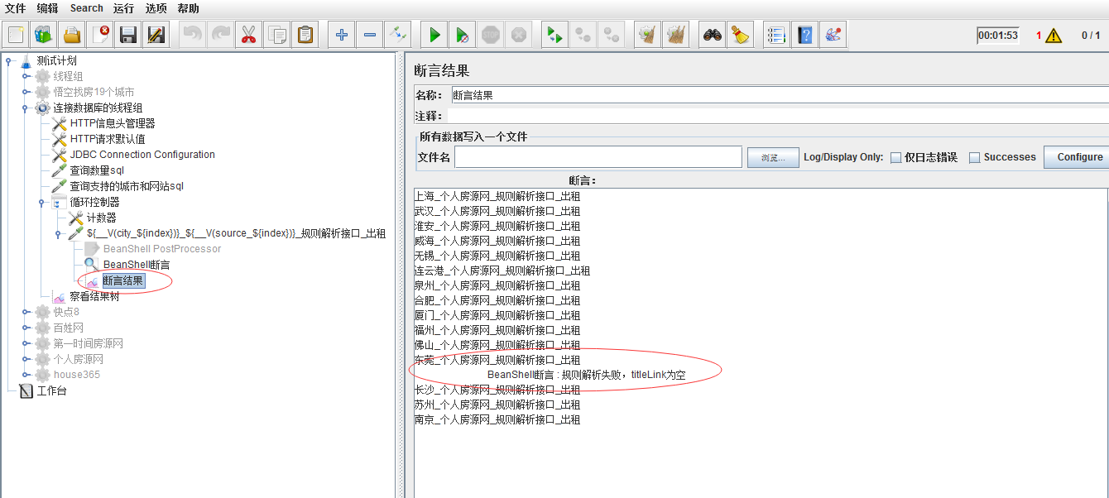Start the test with the green play icon
Image resolution: width=1109 pixels, height=498 pixels.
[434, 34]
